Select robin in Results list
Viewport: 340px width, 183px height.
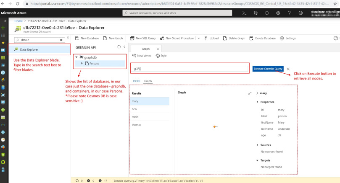150,117
